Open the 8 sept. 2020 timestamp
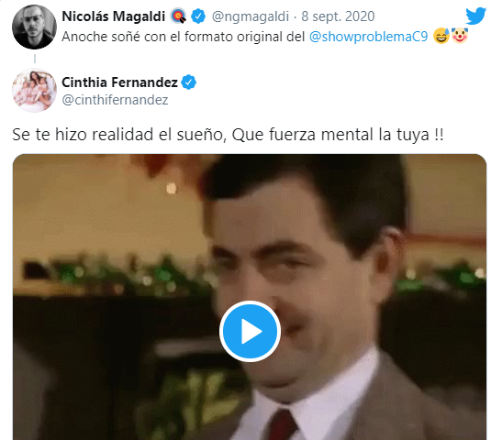 pyautogui.click(x=338, y=16)
